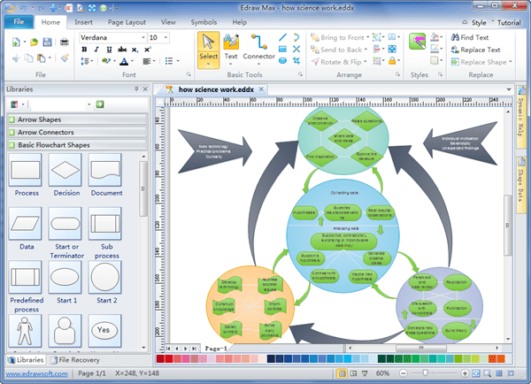Open the font size dropdown
The width and height of the screenshot is (531, 384).
point(165,37)
